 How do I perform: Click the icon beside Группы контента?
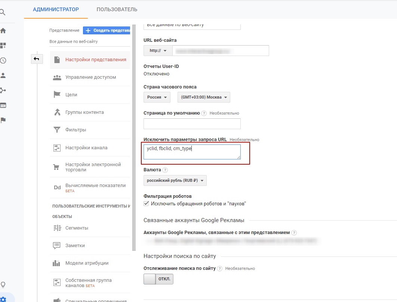pyautogui.click(x=57, y=112)
